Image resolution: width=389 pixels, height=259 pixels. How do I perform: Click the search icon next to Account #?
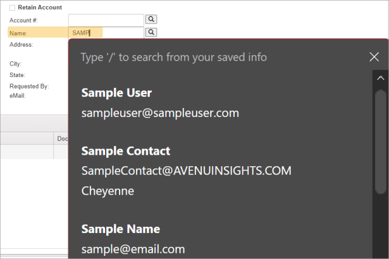[151, 20]
